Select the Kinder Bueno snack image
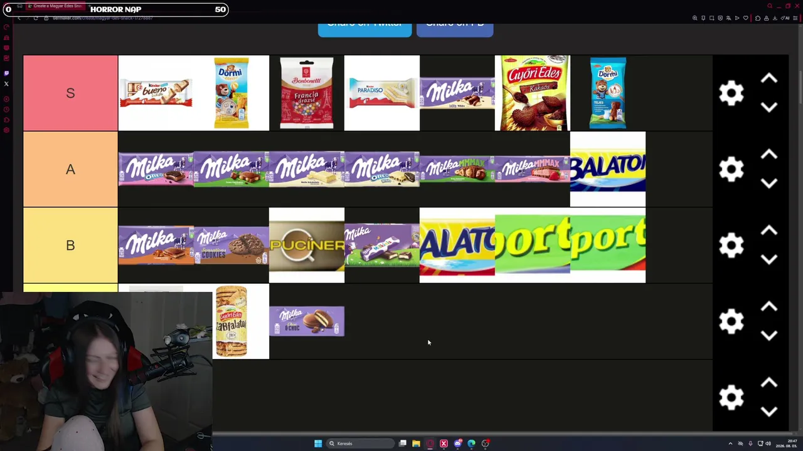The height and width of the screenshot is (451, 803). (x=156, y=93)
